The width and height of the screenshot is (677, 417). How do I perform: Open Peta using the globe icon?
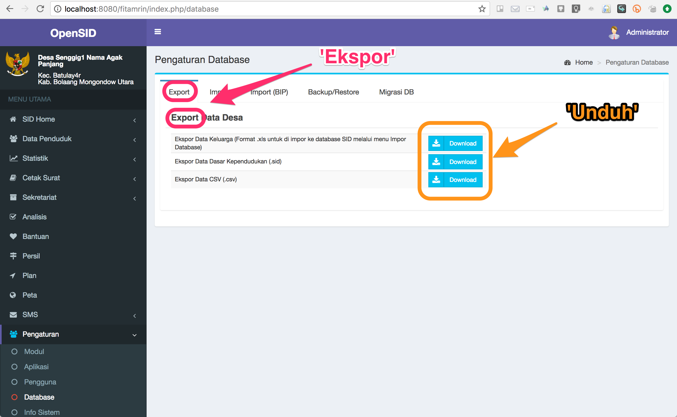[x=13, y=295]
